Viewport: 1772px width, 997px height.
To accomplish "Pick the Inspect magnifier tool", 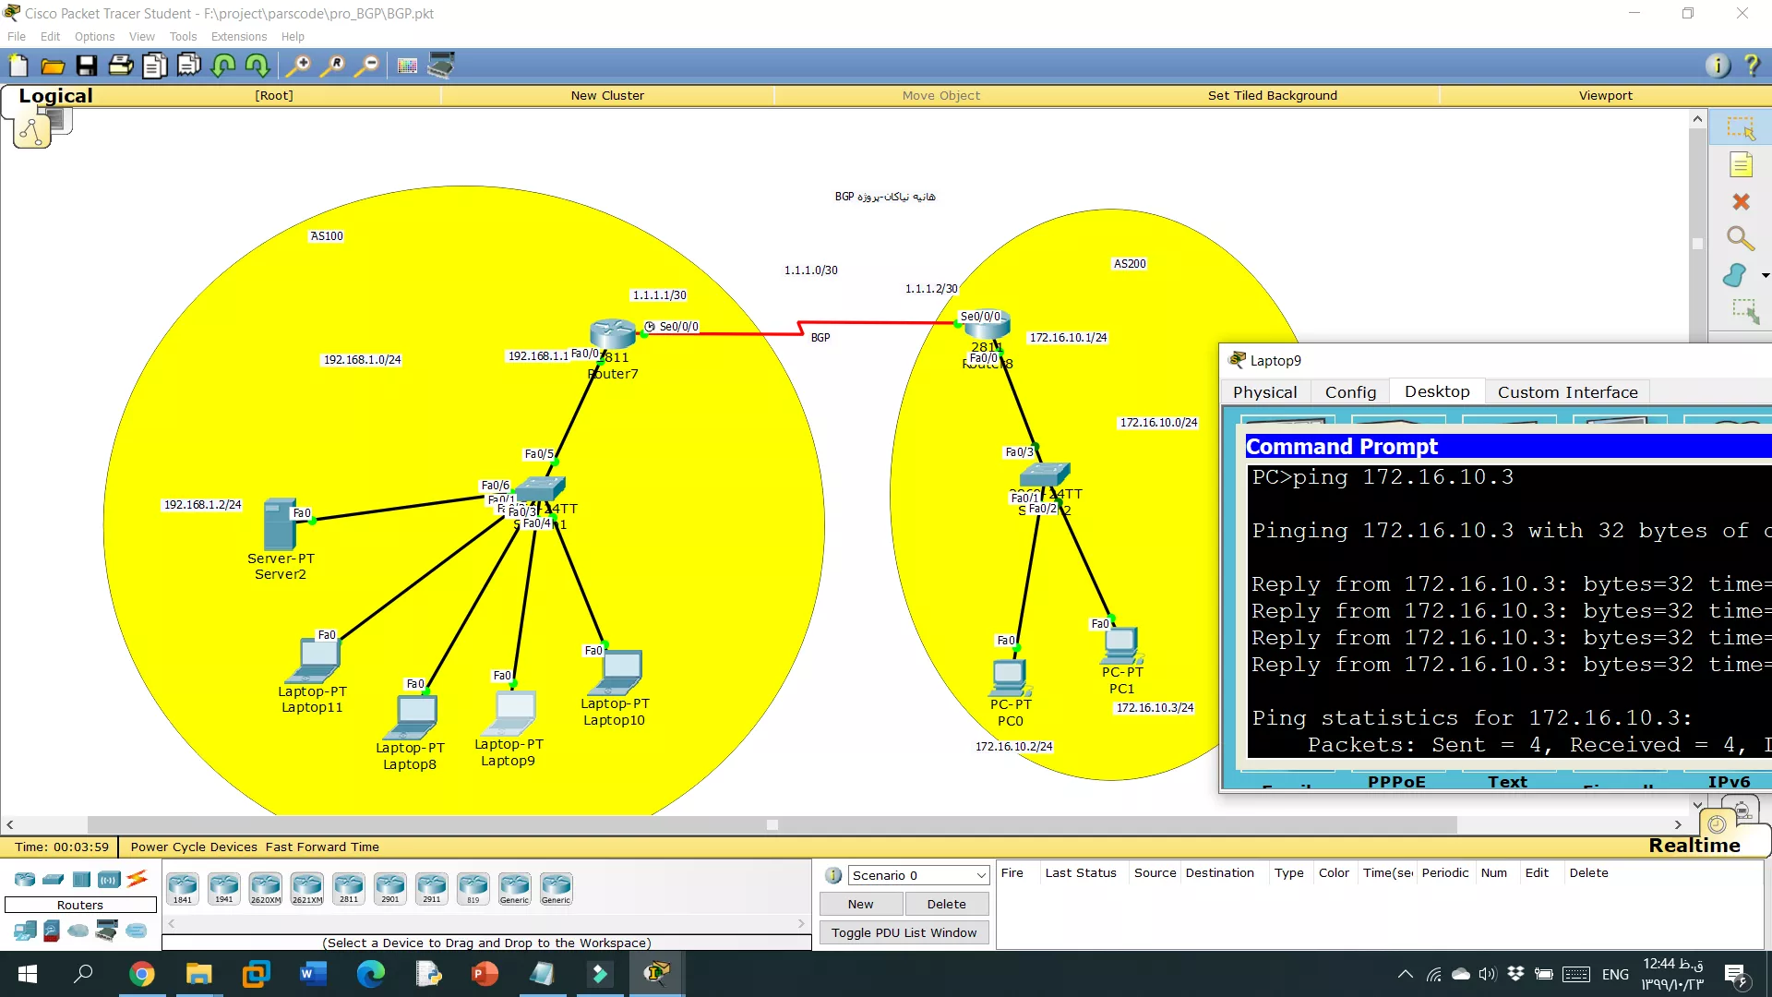I will [1741, 239].
